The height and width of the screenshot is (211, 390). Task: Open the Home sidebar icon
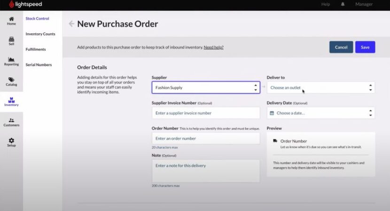click(x=11, y=19)
